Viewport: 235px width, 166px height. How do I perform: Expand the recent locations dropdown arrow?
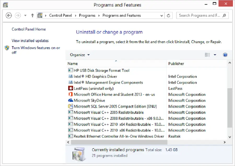25,15
